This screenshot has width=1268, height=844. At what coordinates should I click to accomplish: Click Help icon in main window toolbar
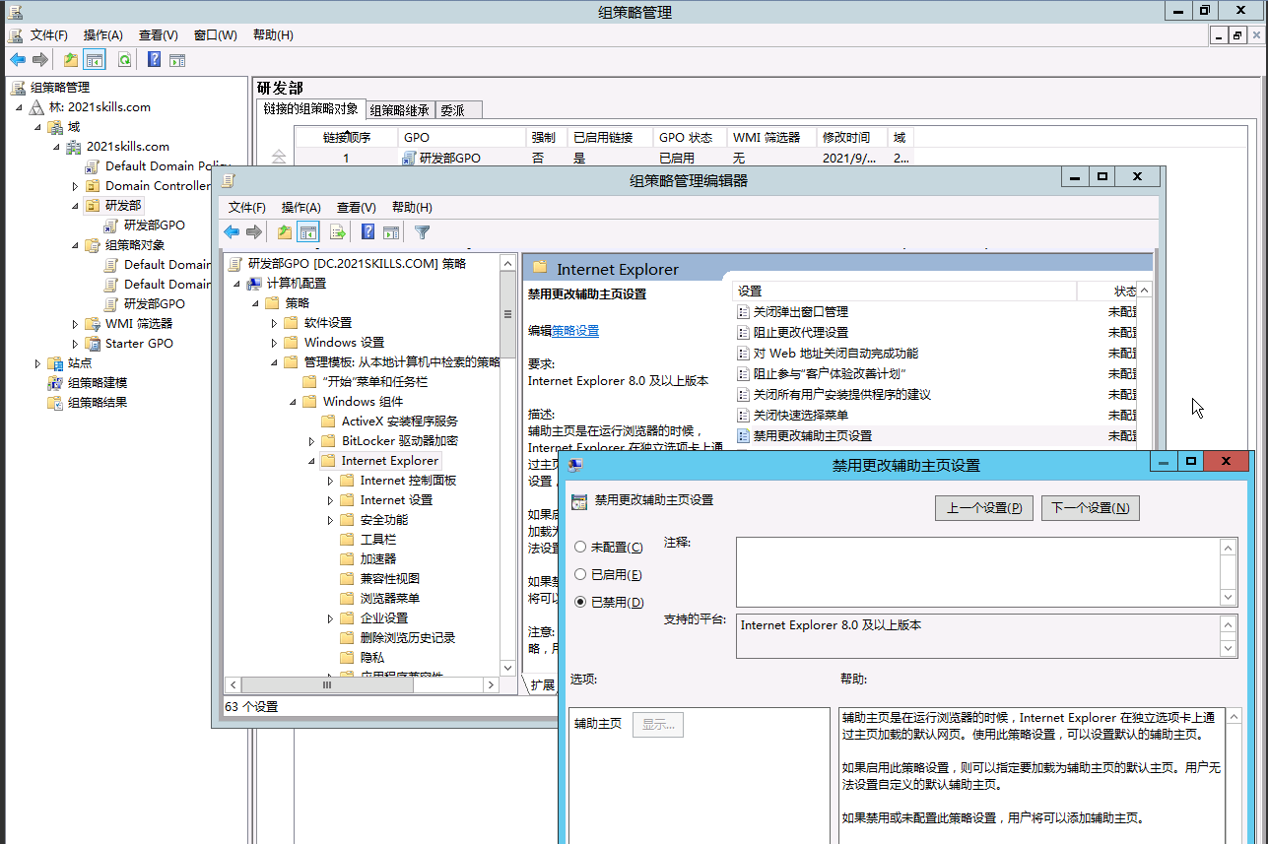click(x=155, y=59)
